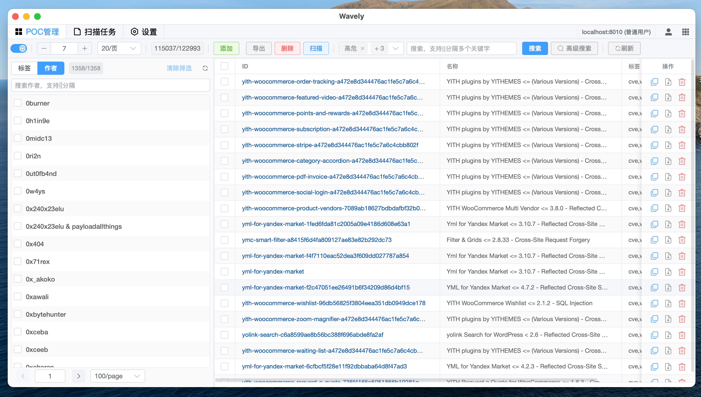701x397 pixels.
Task: Delete the yith-woocommerce-pdf-invoice row
Action: (682, 177)
